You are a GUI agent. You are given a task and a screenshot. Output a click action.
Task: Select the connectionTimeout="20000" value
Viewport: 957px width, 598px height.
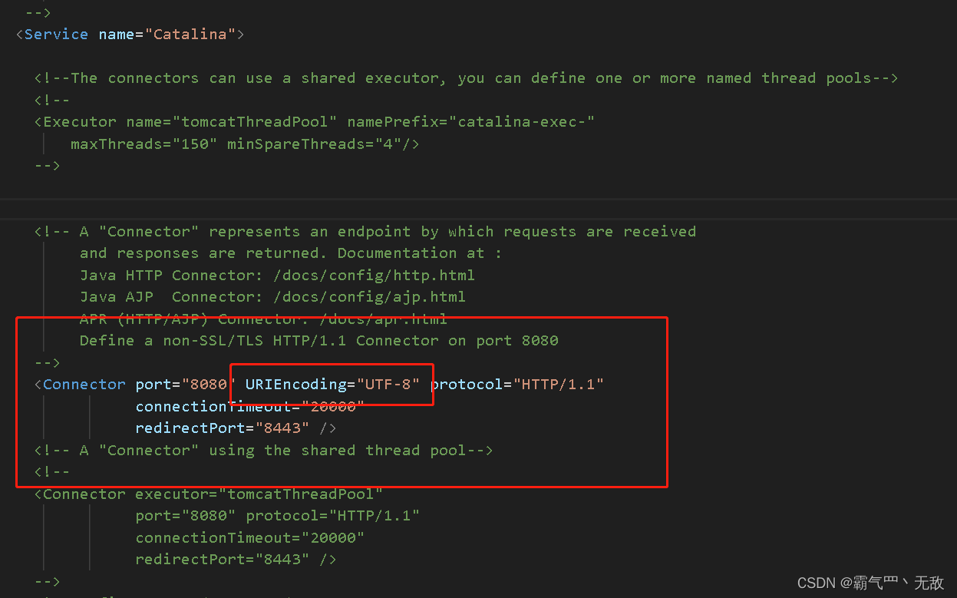(249, 405)
